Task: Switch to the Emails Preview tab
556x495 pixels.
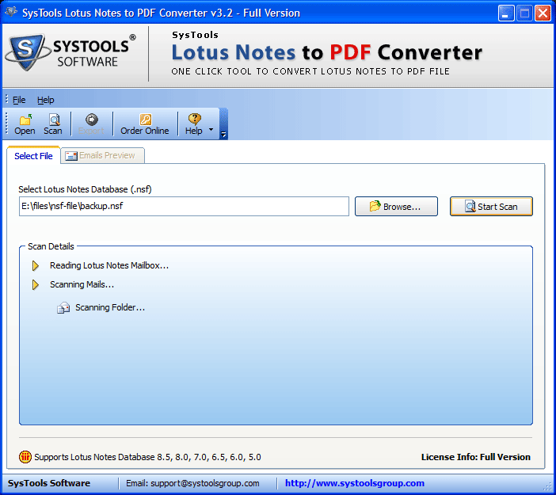Action: (x=102, y=156)
